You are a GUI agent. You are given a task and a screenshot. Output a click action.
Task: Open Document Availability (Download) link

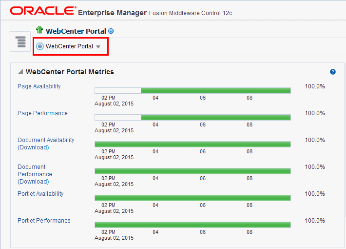(x=46, y=144)
